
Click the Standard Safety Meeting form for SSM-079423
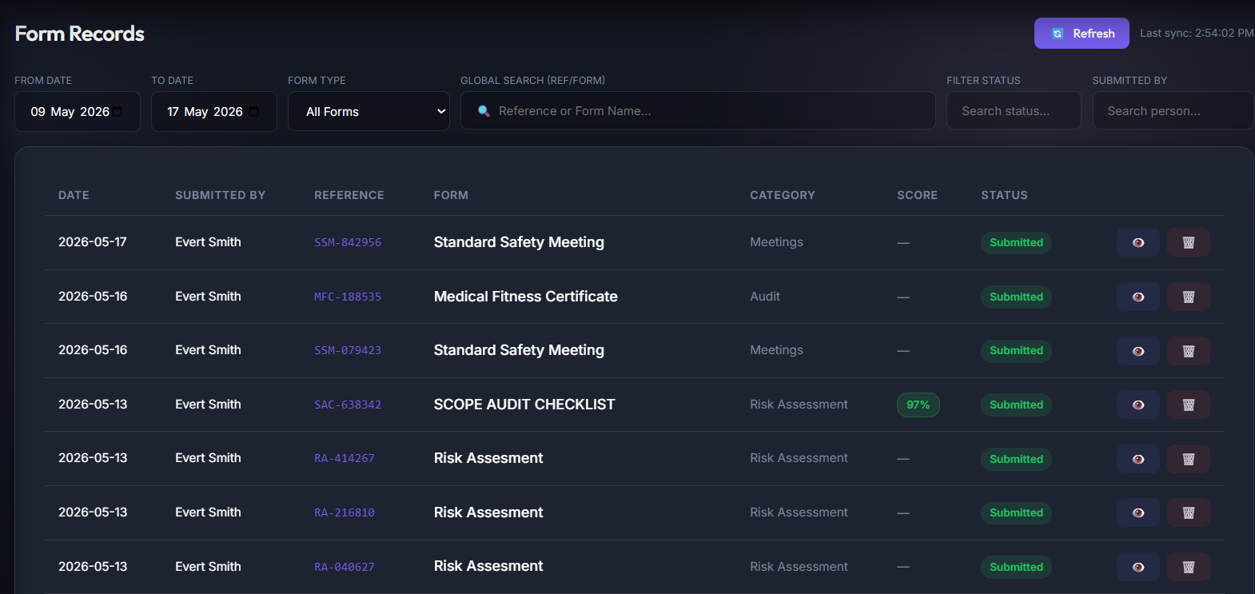click(x=519, y=350)
